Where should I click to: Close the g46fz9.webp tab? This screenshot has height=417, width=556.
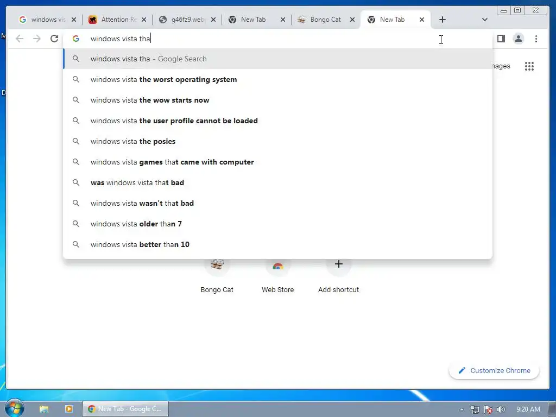[x=213, y=20]
